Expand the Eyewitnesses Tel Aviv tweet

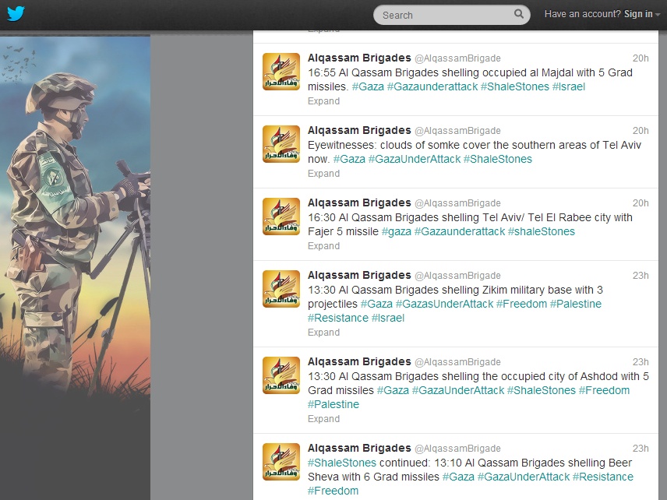pyautogui.click(x=323, y=174)
